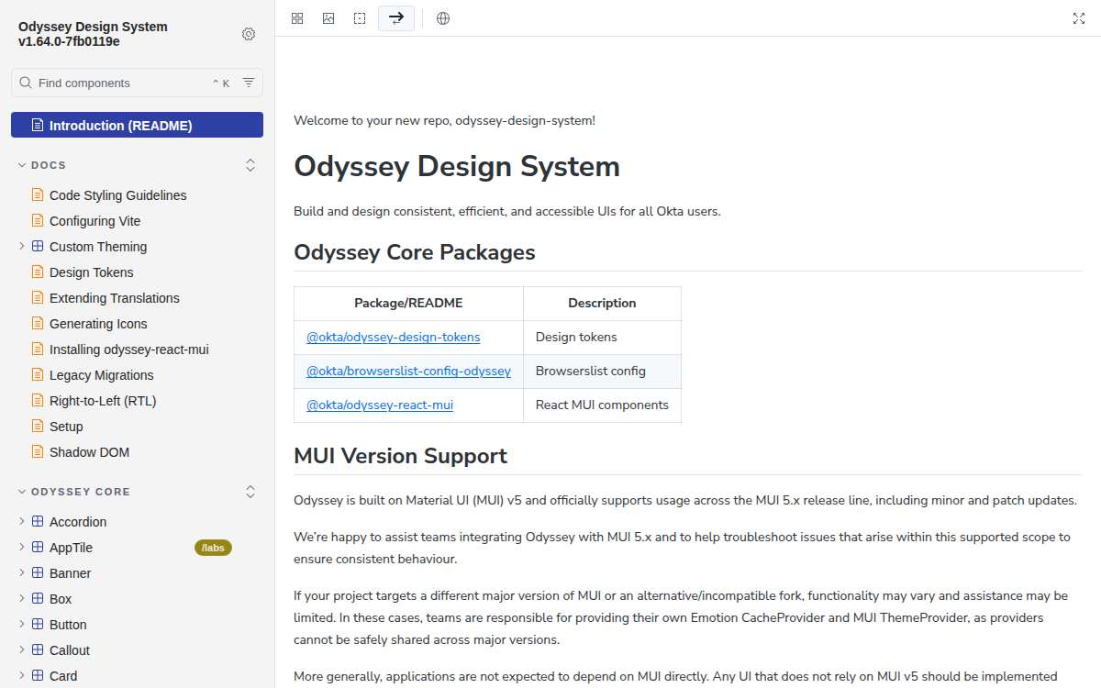Click Odyssey Design System version title
The width and height of the screenshot is (1101, 688).
coord(93,34)
